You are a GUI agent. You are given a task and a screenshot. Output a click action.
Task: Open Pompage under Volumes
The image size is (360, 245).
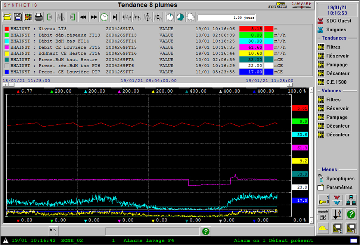pyautogui.click(x=336, y=117)
